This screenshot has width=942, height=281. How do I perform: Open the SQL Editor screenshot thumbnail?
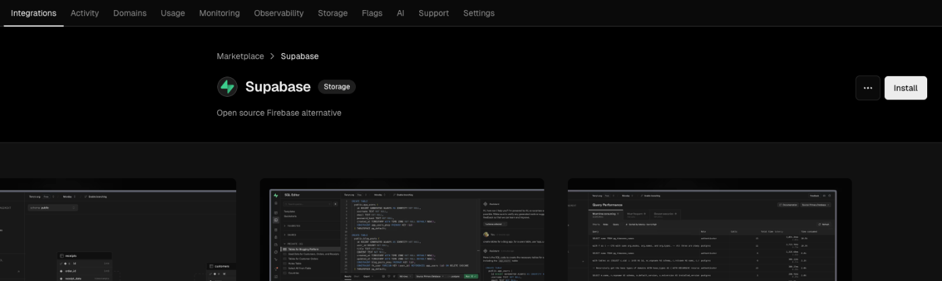point(402,230)
